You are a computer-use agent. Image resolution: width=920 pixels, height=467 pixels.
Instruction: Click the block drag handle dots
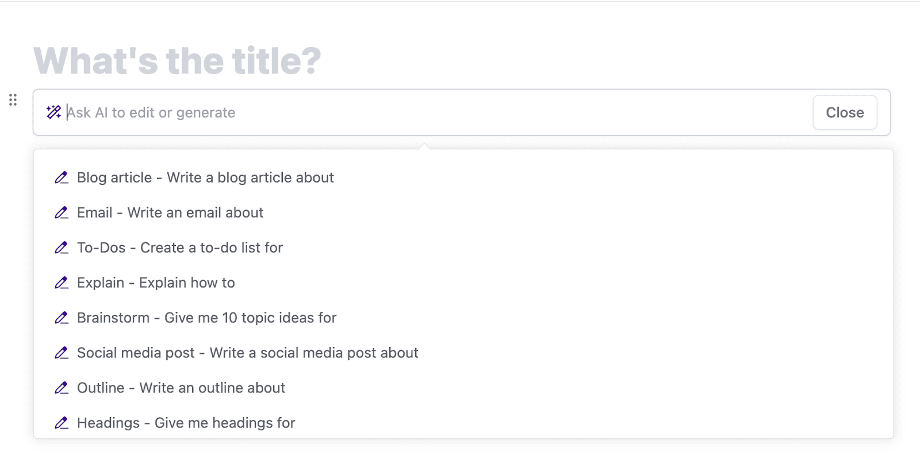13,100
